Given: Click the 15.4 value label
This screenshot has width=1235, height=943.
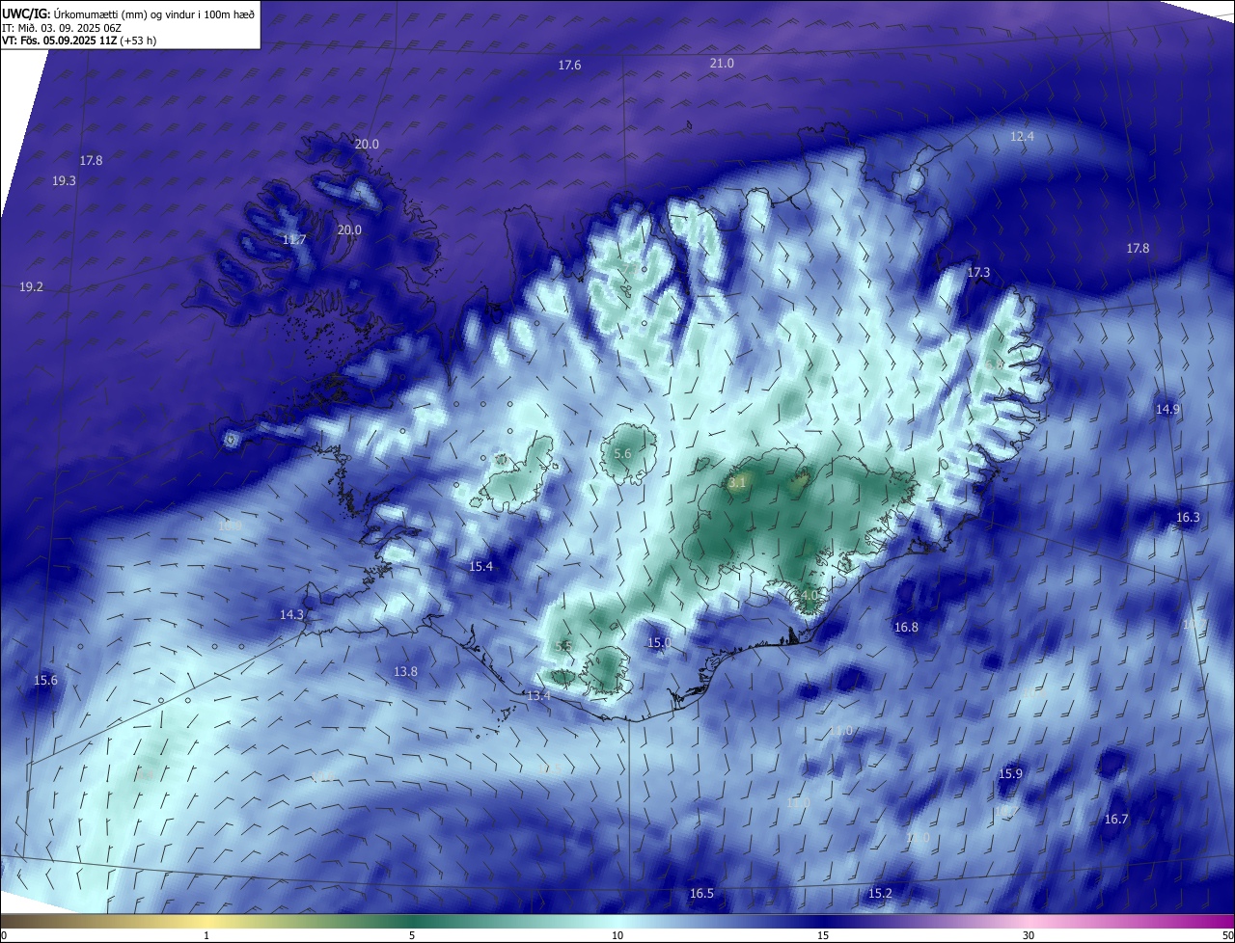Looking at the screenshot, I should 480,567.
